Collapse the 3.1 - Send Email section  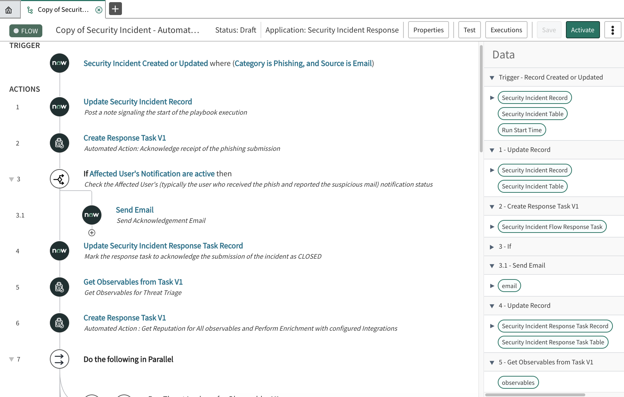[x=492, y=266]
